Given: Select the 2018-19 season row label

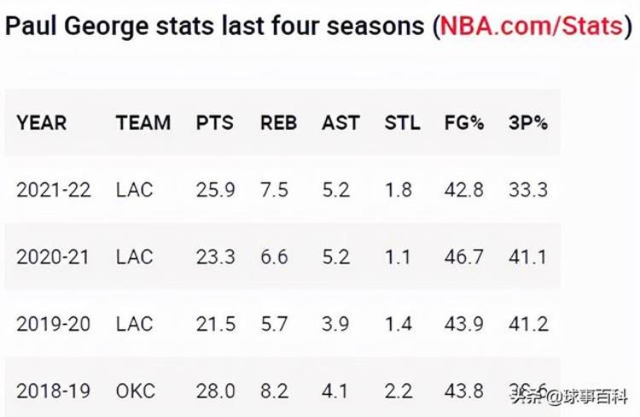Looking at the screenshot, I should [54, 391].
